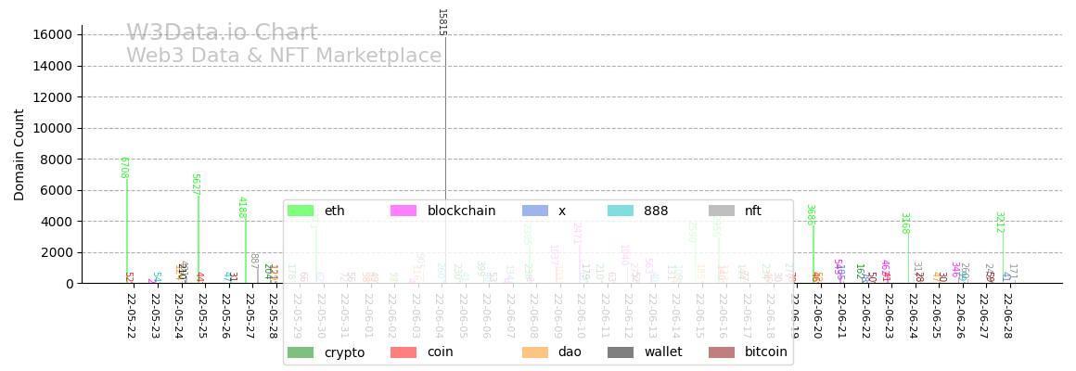Click the dark wallet legend swatch
The image size is (1076, 371).
[x=621, y=352]
